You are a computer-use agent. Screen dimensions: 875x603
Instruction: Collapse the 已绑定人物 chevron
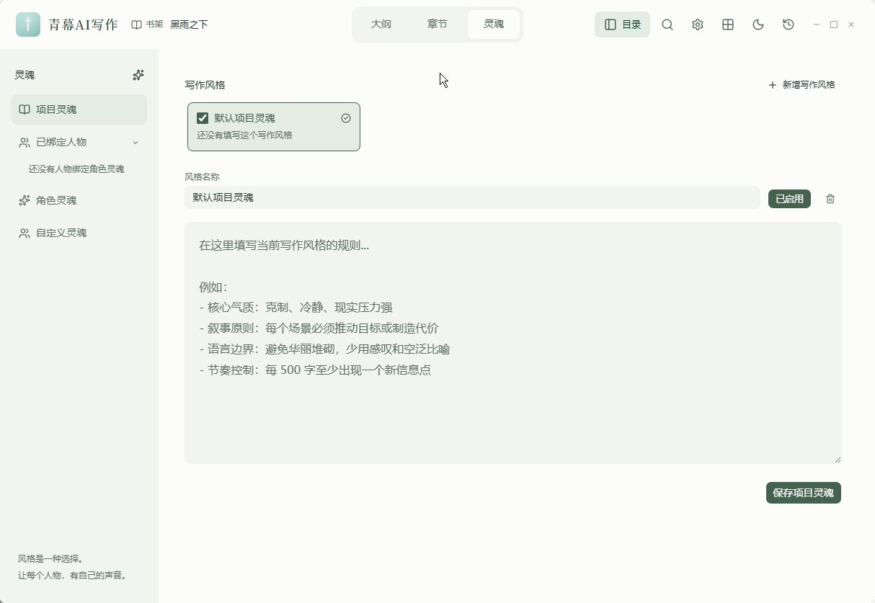136,143
